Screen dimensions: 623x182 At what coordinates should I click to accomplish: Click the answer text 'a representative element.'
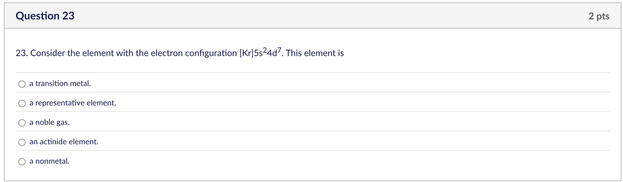(x=73, y=103)
